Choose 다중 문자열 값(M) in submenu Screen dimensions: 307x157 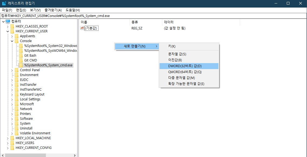click(189, 78)
